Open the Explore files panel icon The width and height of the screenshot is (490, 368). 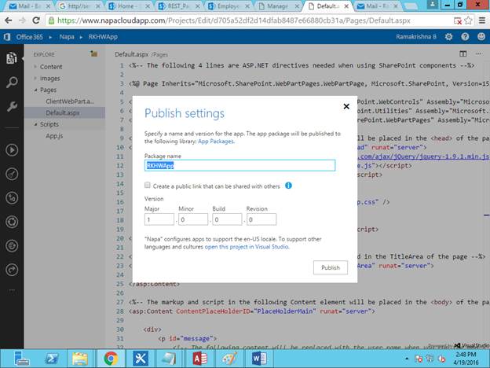12,58
